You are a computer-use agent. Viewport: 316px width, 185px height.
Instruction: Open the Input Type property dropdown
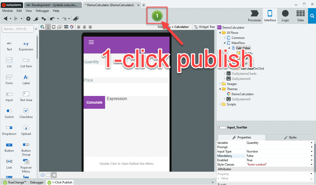click(x=312, y=152)
